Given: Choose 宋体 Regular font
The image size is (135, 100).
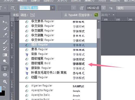Looking at the screenshot, I should (x=58, y=54).
